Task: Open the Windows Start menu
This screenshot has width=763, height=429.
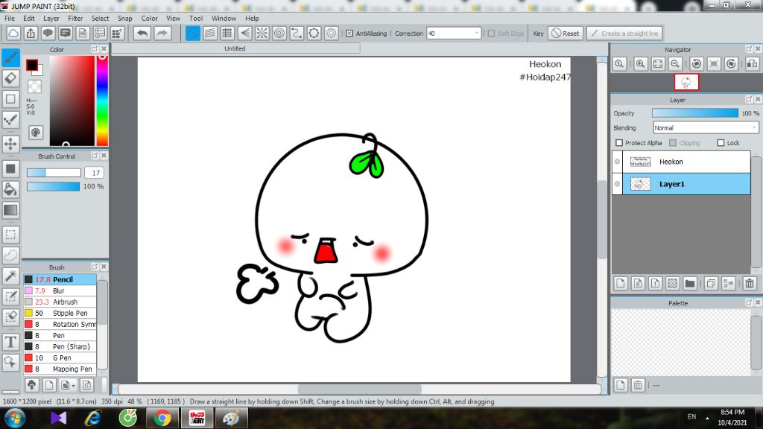Action: click(15, 419)
